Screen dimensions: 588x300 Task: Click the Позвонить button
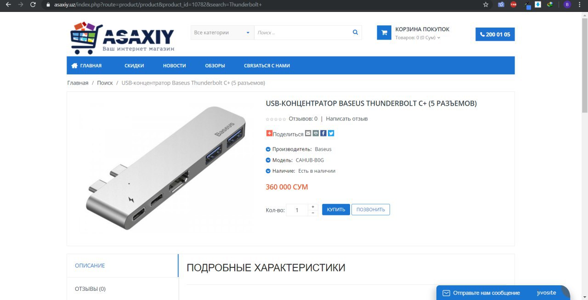371,209
